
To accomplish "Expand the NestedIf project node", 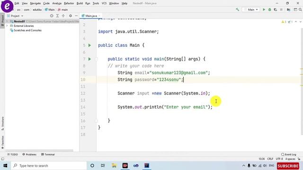I will (7, 21).
